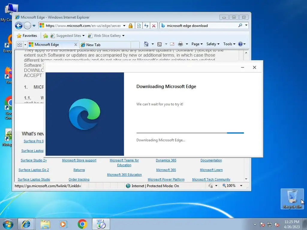Open the Dynamics 365 link
This screenshot has height=230, width=307.
[x=166, y=161]
